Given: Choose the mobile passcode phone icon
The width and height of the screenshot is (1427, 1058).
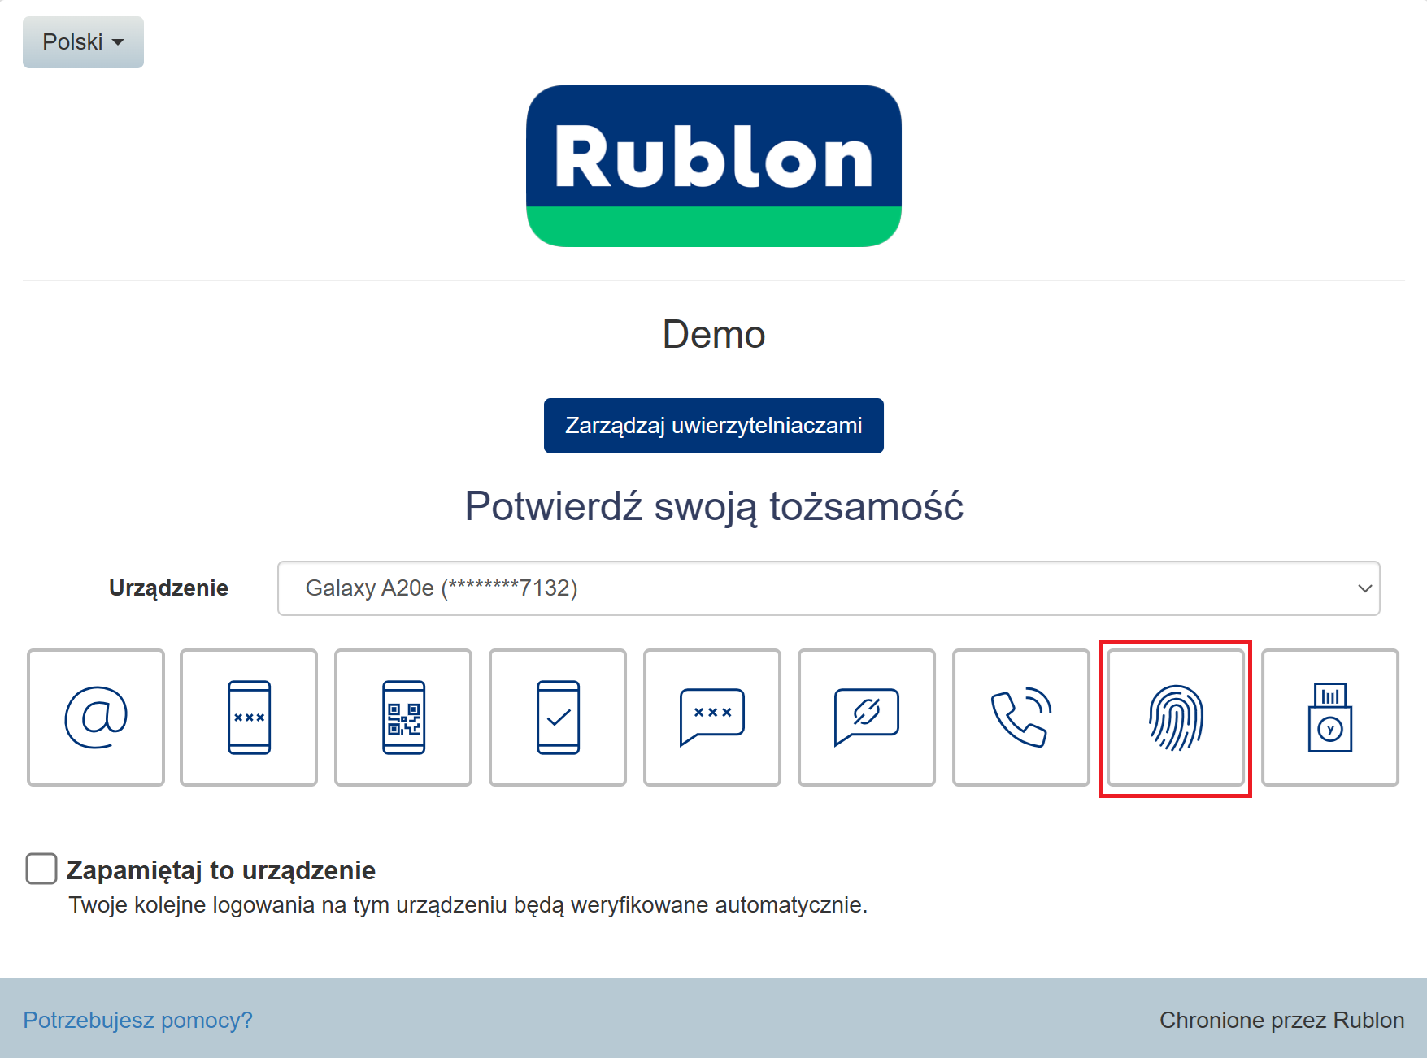Looking at the screenshot, I should pos(249,717).
